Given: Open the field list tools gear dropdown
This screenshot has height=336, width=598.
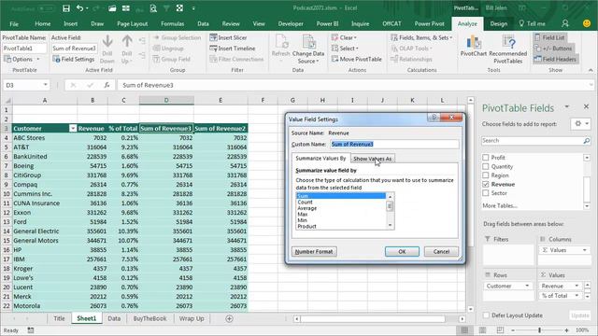Looking at the screenshot, I should coord(581,123).
